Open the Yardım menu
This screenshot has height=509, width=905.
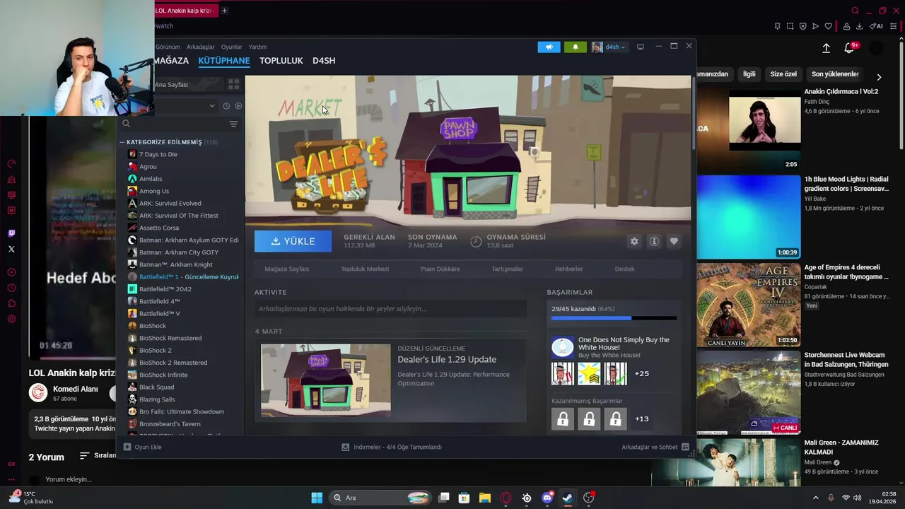coord(257,47)
